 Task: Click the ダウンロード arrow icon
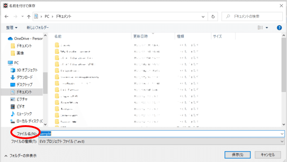tap(13, 77)
